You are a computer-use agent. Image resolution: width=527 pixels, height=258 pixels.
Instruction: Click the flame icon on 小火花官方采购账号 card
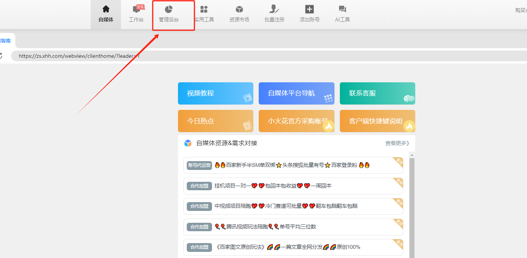click(x=328, y=126)
